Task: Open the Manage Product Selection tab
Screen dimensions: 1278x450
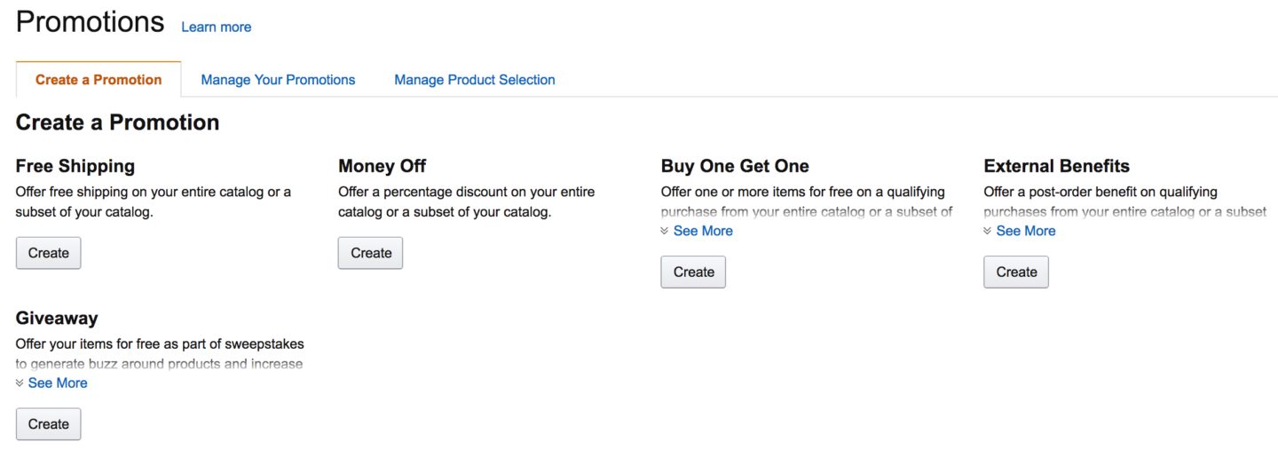Action: point(475,80)
